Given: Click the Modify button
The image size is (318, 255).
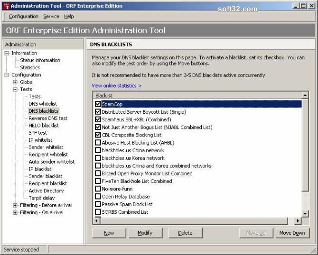Looking at the screenshot, I should [145, 233].
